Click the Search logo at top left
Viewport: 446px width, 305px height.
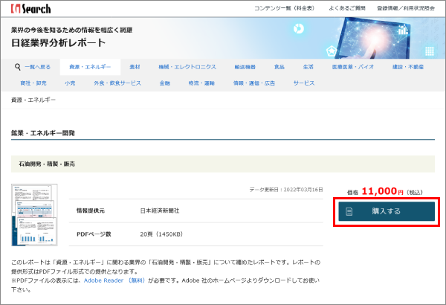click(30, 8)
